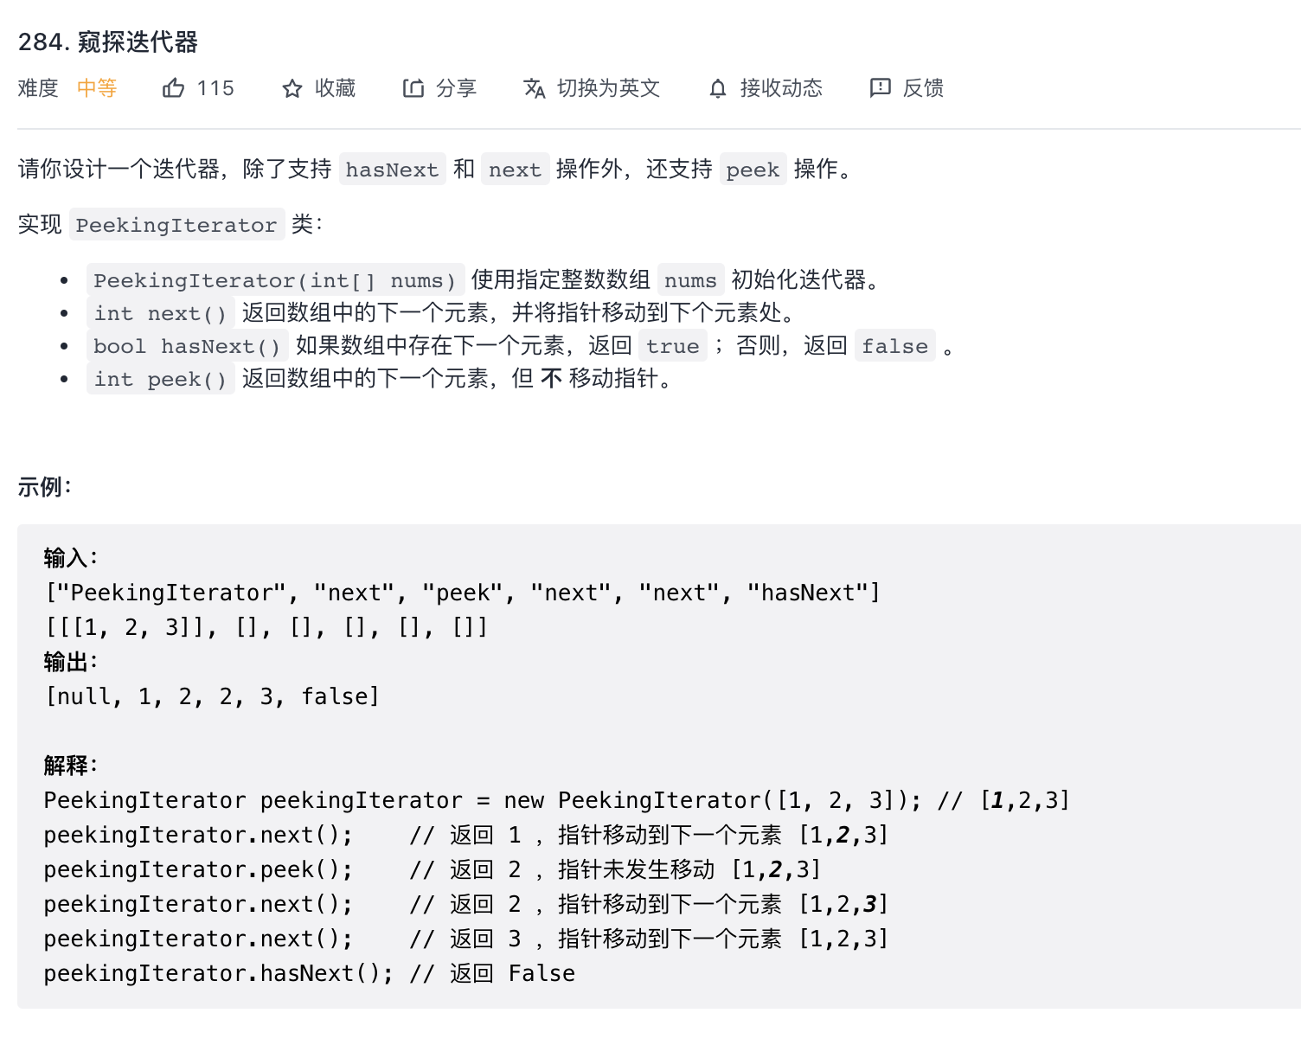Click the bell notification icon
The width and height of the screenshot is (1301, 1045).
click(x=718, y=88)
